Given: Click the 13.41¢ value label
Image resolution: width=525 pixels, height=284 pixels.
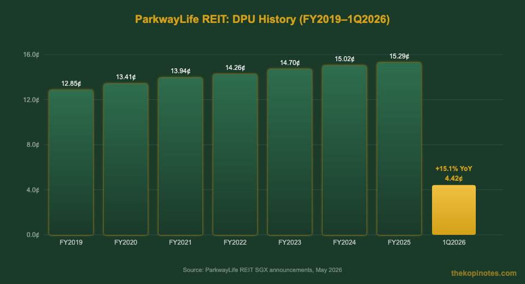Looking at the screenshot, I should [x=126, y=77].
